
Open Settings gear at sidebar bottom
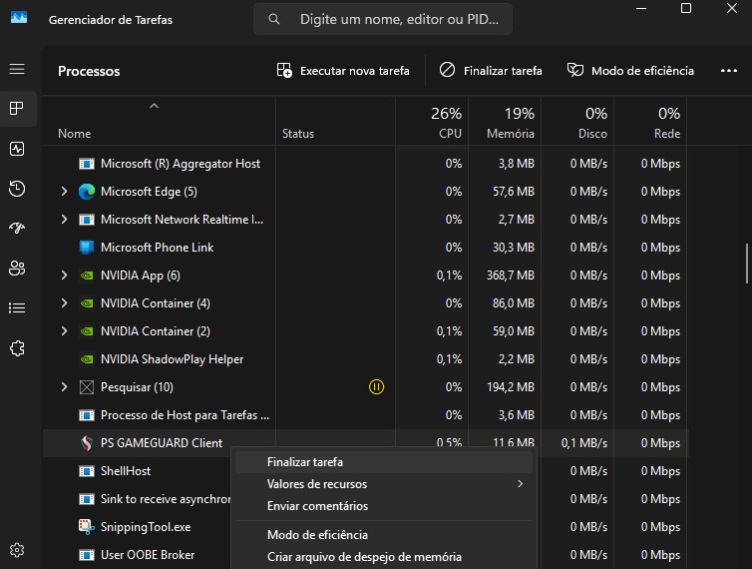17,550
